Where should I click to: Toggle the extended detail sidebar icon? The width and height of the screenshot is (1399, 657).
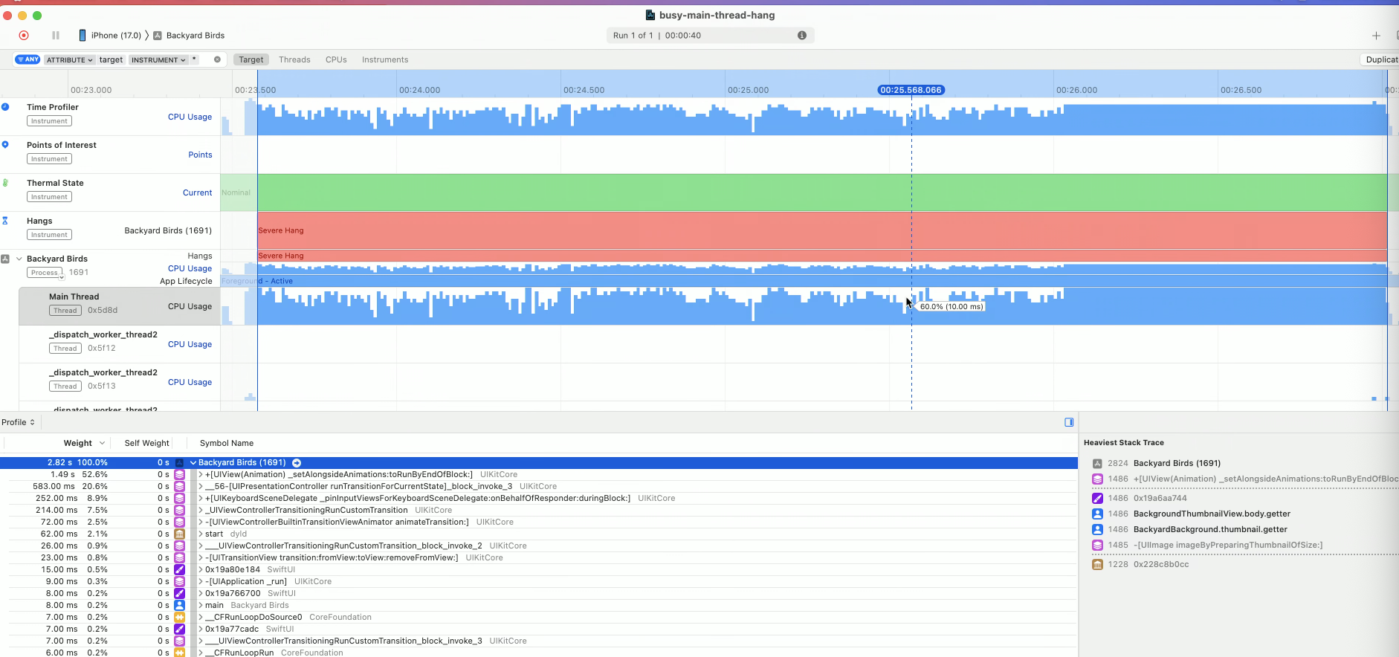pyautogui.click(x=1069, y=422)
